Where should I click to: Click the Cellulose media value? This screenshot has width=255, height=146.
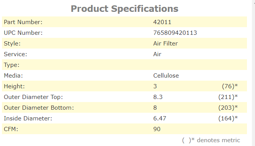point(166,76)
